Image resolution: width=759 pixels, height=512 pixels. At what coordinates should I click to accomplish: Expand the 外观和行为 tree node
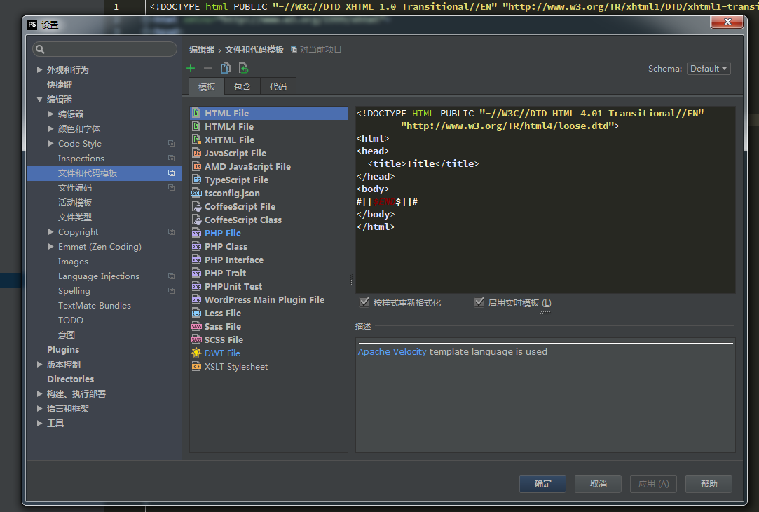40,69
